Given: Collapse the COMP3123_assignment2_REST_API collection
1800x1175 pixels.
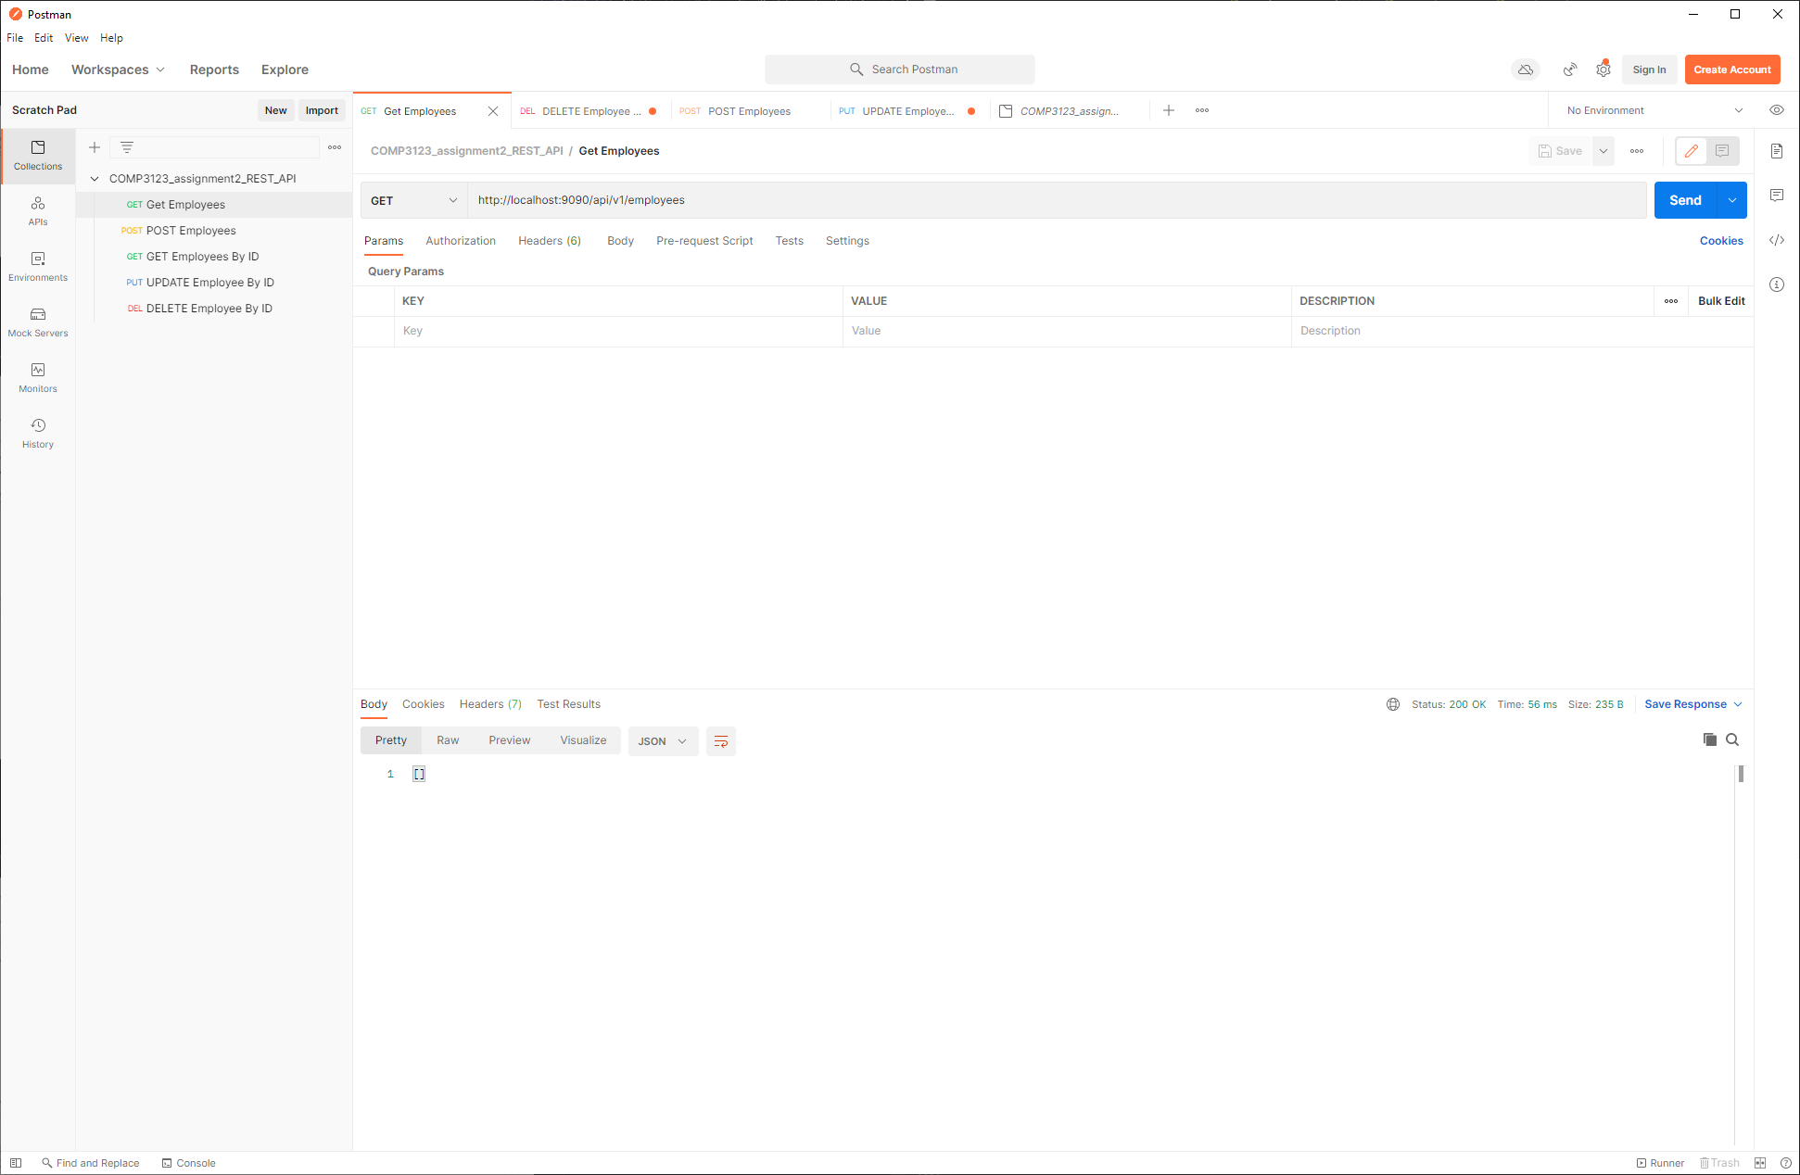Looking at the screenshot, I should tap(95, 179).
